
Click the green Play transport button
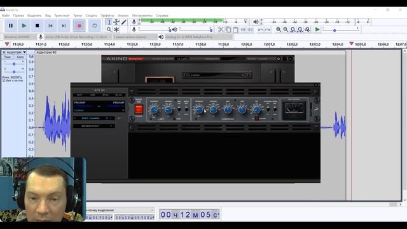pos(24,25)
